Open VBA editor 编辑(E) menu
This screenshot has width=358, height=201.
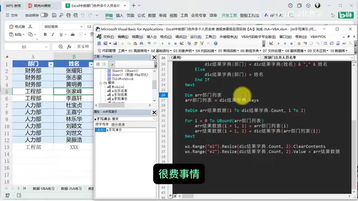click(x=123, y=37)
